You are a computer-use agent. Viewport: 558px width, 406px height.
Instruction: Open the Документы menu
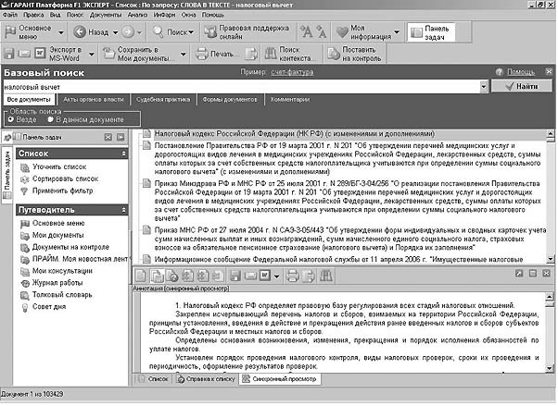pyautogui.click(x=106, y=15)
